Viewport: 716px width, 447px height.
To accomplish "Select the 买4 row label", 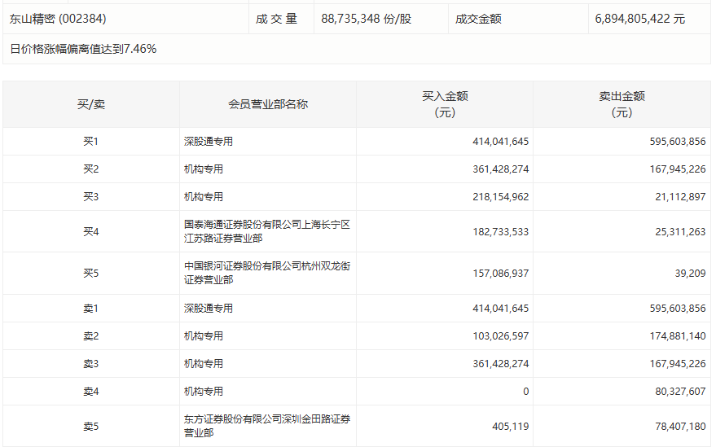I will pyautogui.click(x=91, y=231).
